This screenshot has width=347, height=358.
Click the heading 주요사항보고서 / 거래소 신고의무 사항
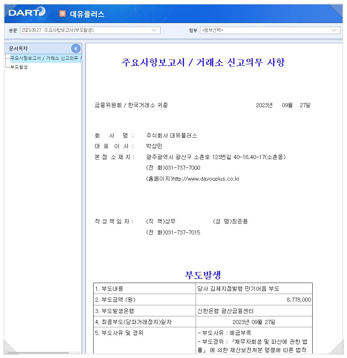203,62
